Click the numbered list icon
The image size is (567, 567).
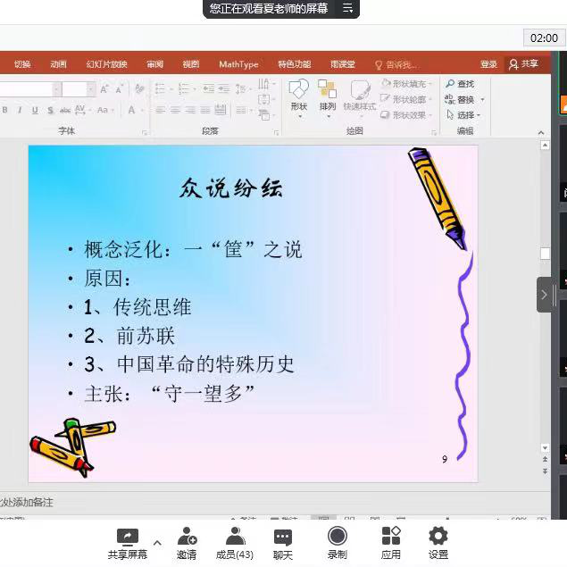pos(184,88)
